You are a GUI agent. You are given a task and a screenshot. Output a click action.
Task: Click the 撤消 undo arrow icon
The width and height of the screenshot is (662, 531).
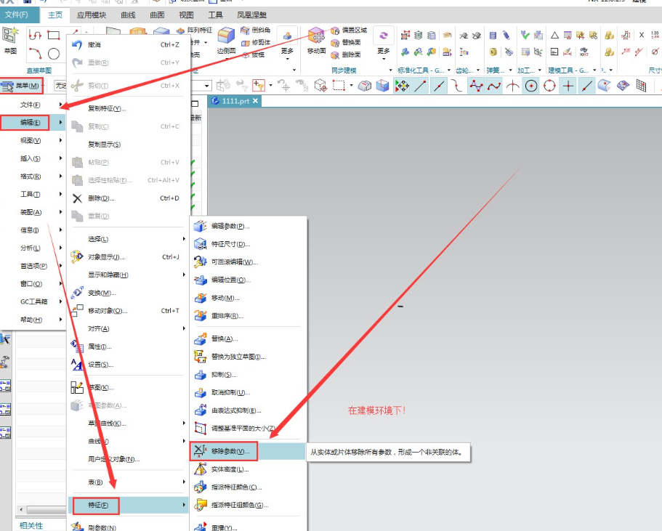point(77,45)
